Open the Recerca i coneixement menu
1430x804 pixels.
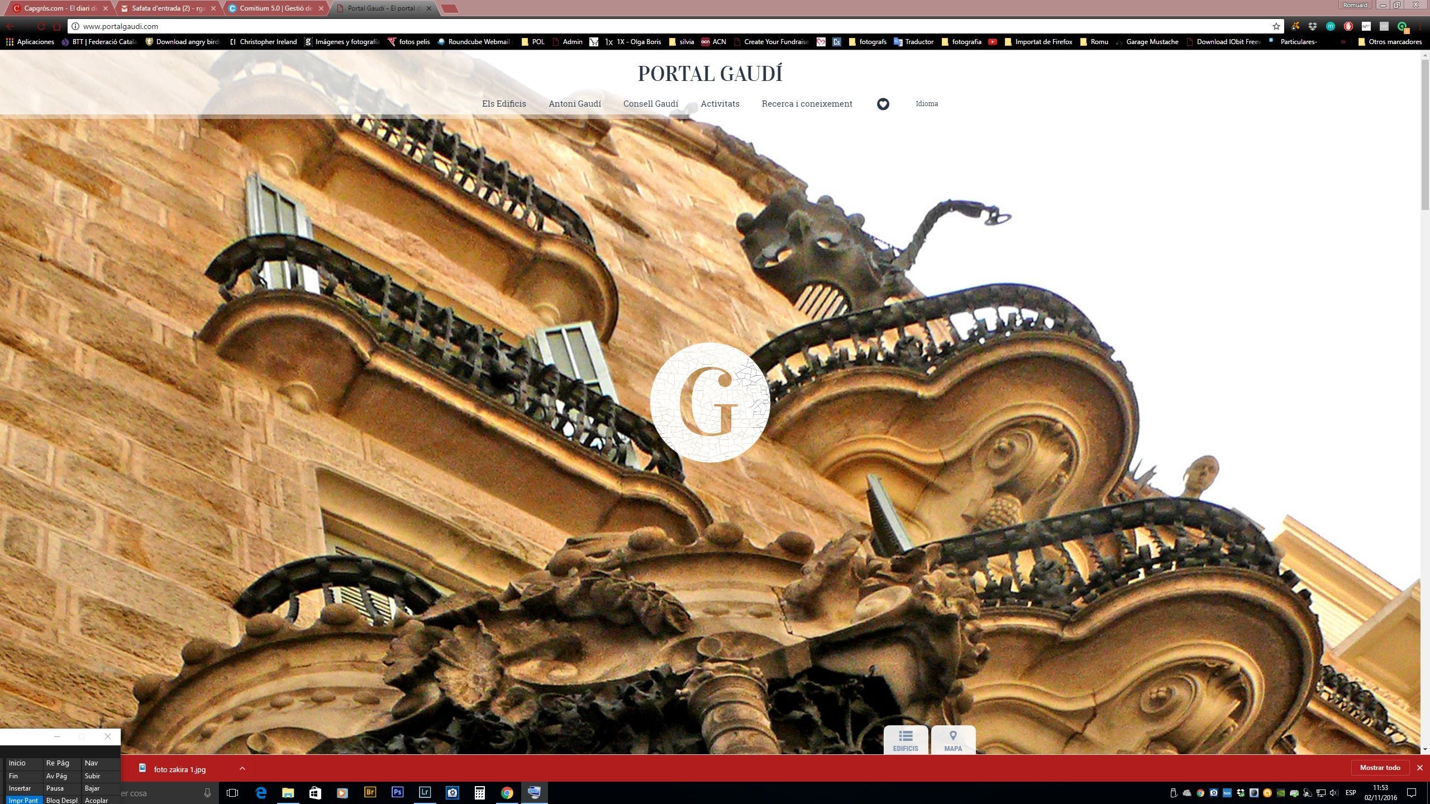(807, 104)
